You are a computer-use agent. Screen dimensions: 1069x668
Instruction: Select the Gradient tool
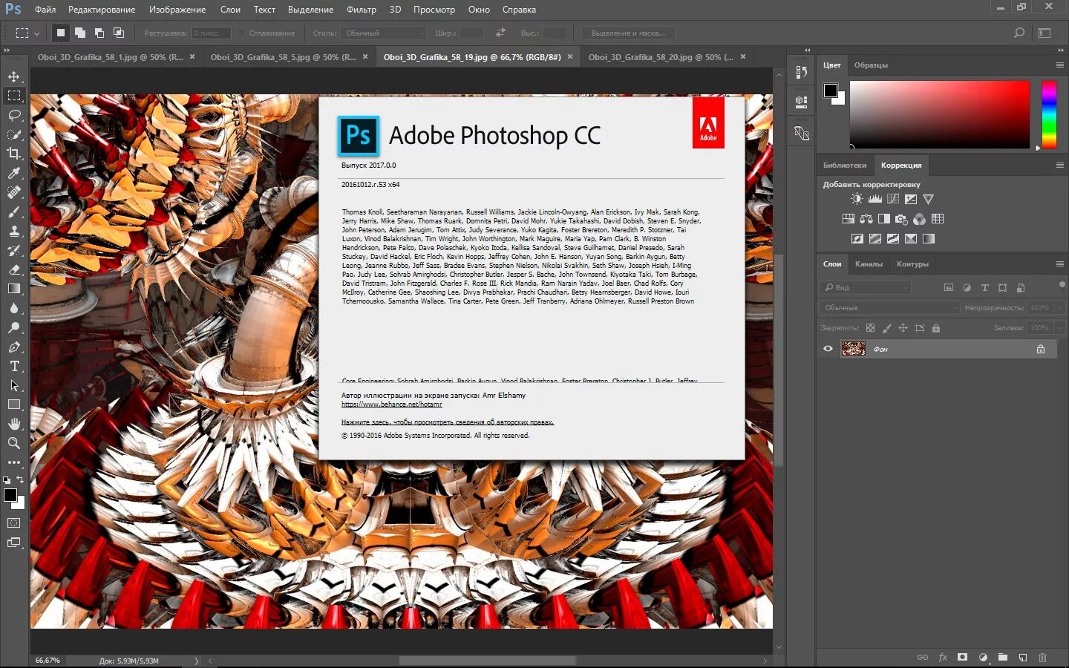pyautogui.click(x=14, y=289)
